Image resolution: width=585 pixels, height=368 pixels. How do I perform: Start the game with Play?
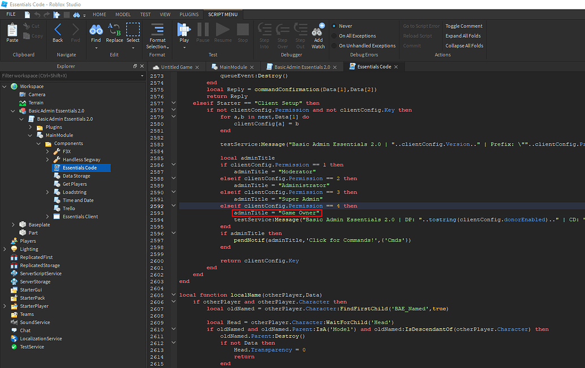pos(184,30)
